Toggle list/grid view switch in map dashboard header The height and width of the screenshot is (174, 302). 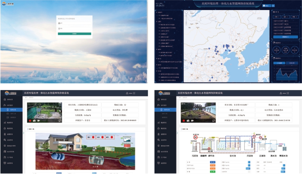point(273,5)
